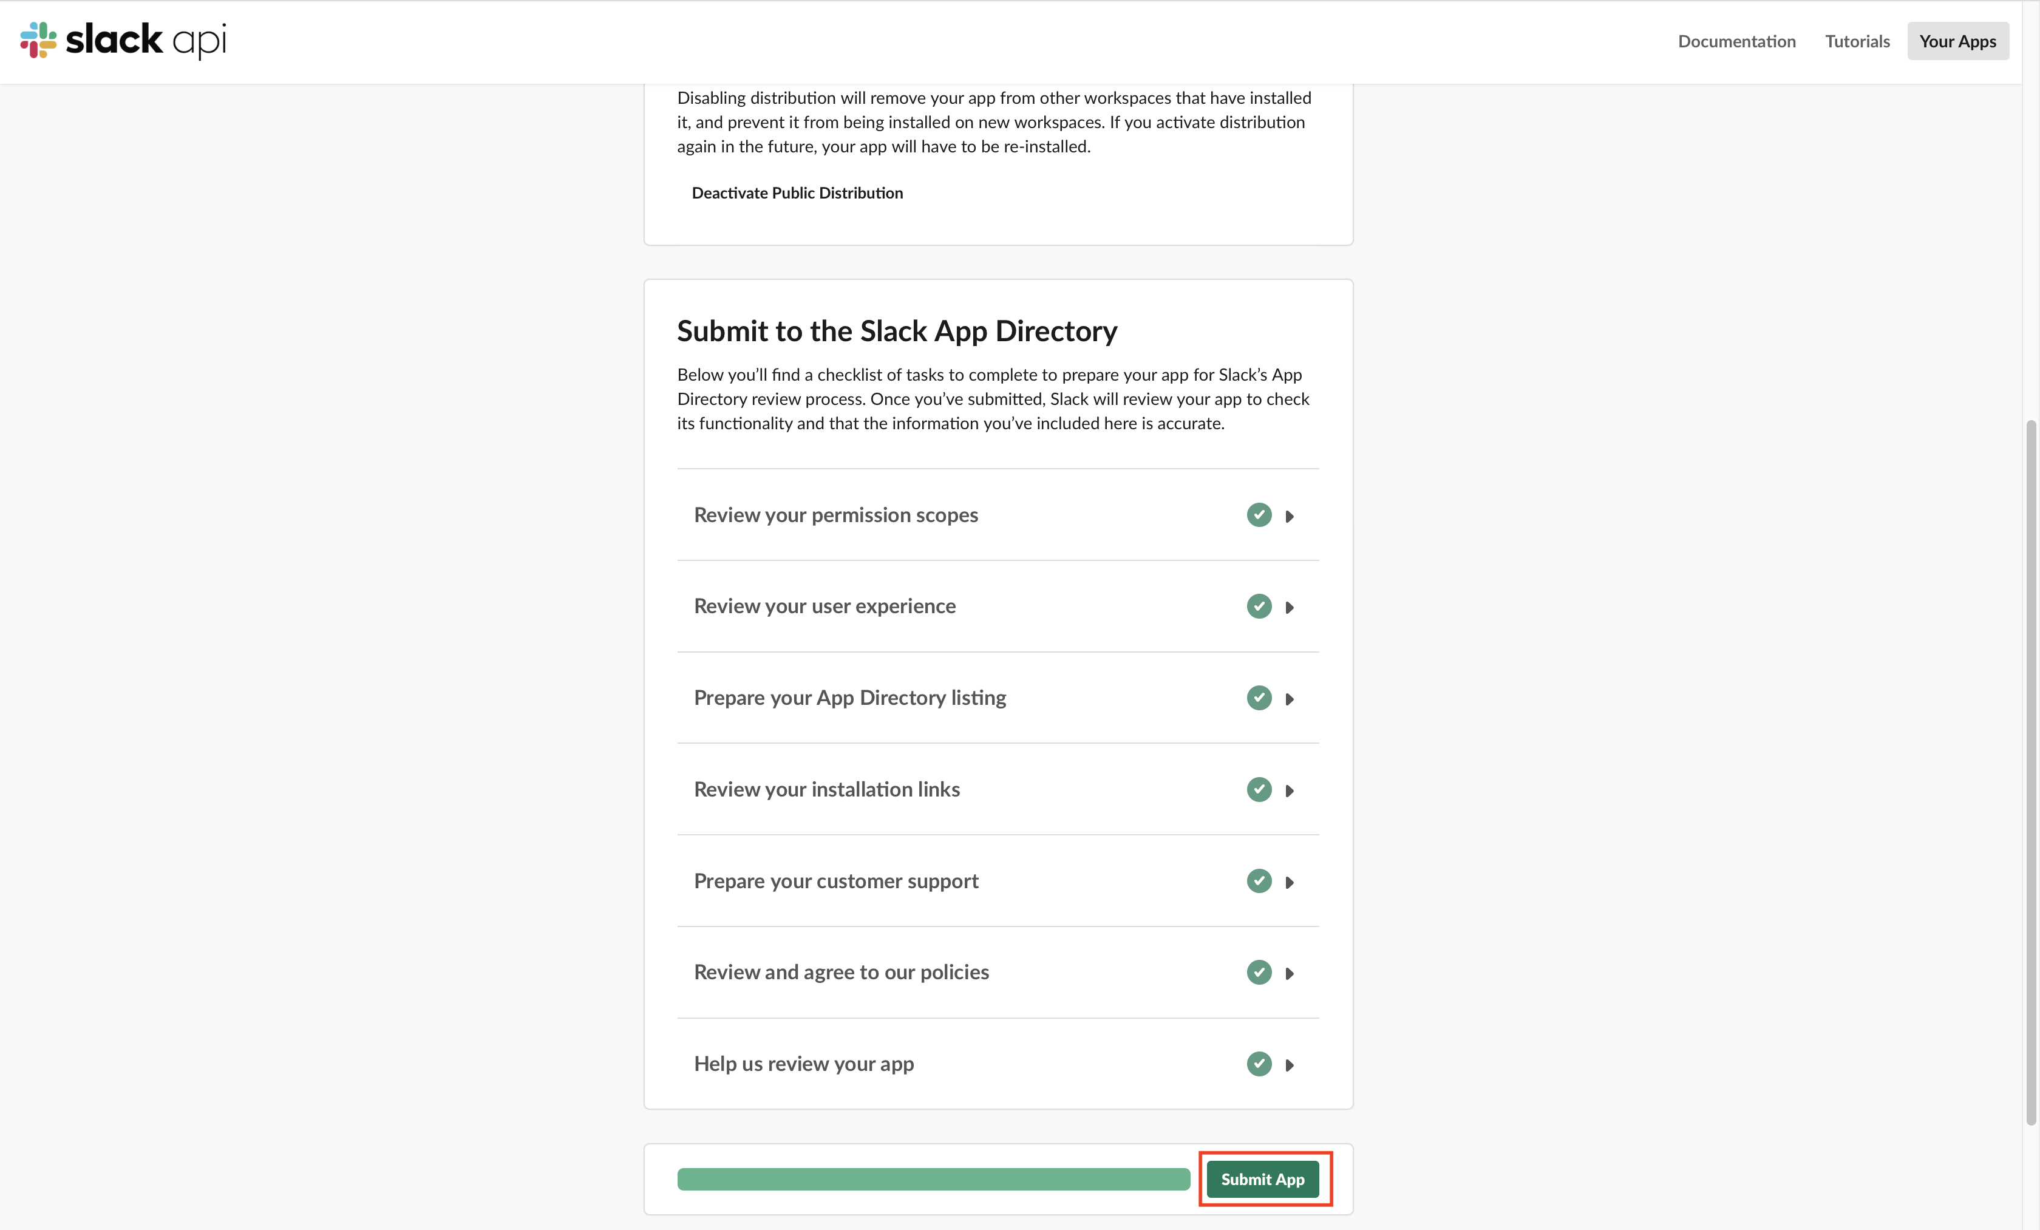The image size is (2040, 1230).
Task: Click the green checkmark for permission scopes
Action: [1259, 515]
